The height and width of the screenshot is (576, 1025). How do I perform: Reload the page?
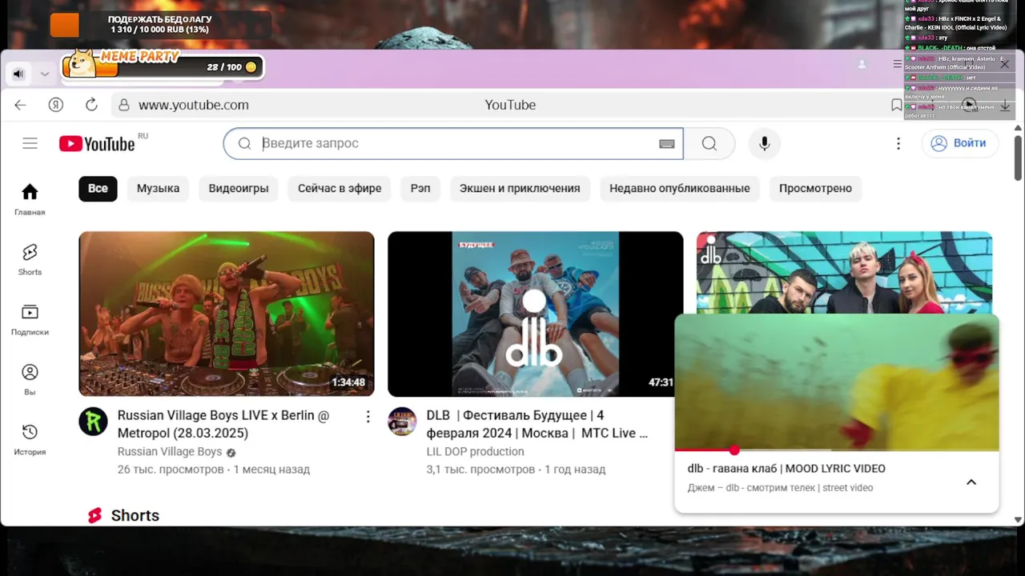(91, 105)
